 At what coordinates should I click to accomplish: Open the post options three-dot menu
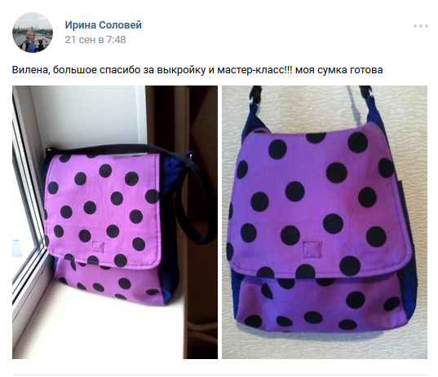421,26
